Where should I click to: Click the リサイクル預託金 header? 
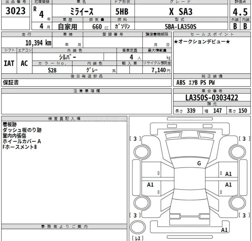click(x=157, y=63)
